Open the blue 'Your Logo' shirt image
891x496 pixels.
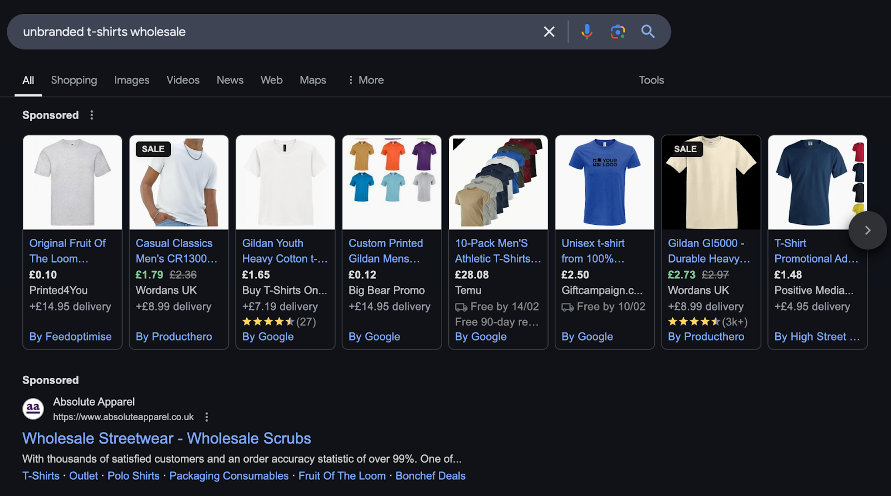pyautogui.click(x=605, y=183)
